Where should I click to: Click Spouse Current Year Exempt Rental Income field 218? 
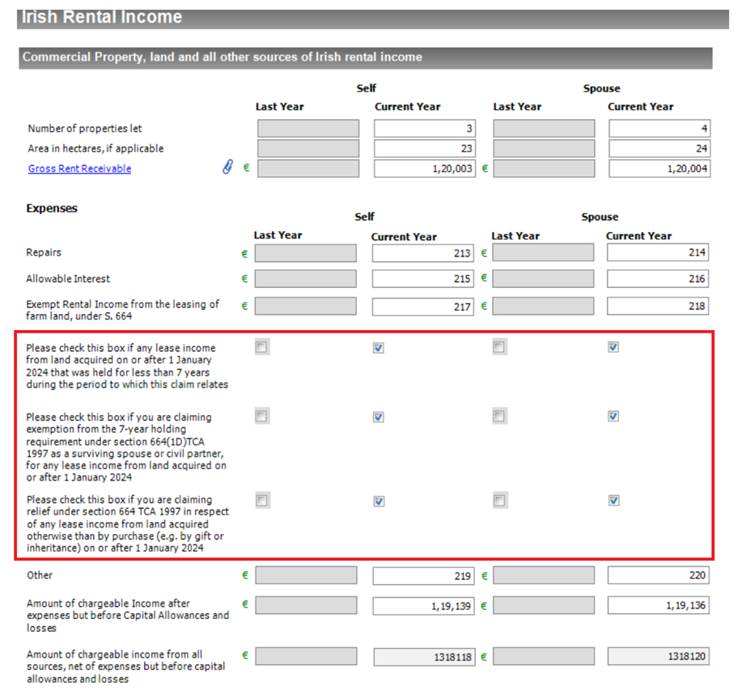click(x=658, y=306)
